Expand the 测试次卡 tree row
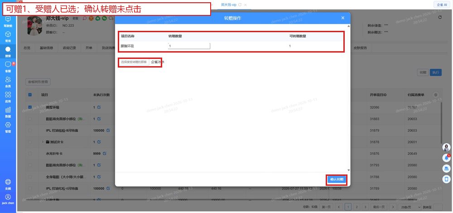The image size is (453, 213). pyautogui.click(x=43, y=142)
